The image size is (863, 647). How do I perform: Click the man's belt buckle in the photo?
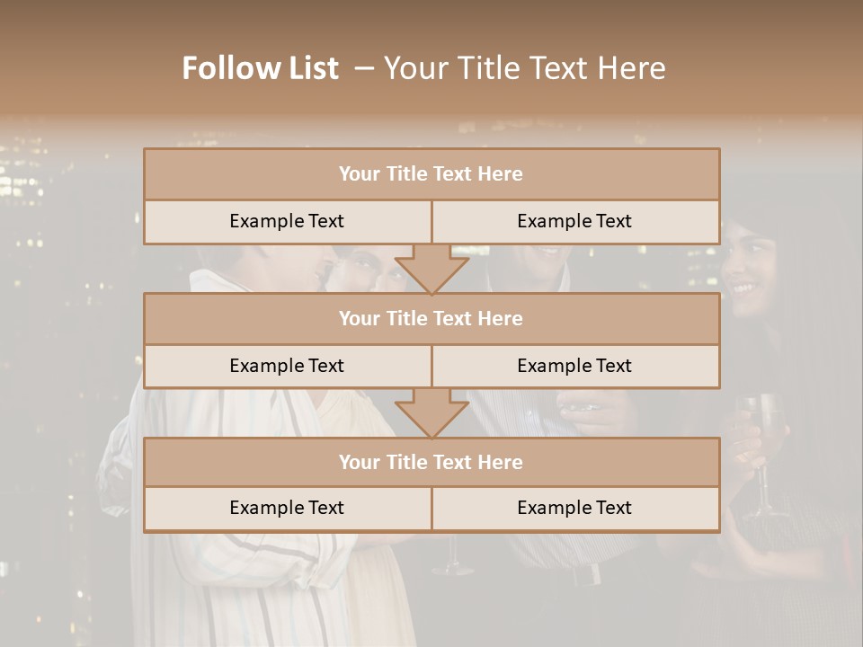[586, 575]
